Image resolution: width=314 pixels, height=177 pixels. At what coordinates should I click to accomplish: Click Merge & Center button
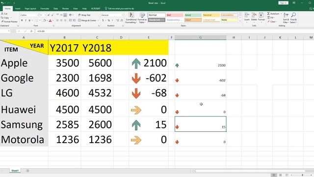87,21
